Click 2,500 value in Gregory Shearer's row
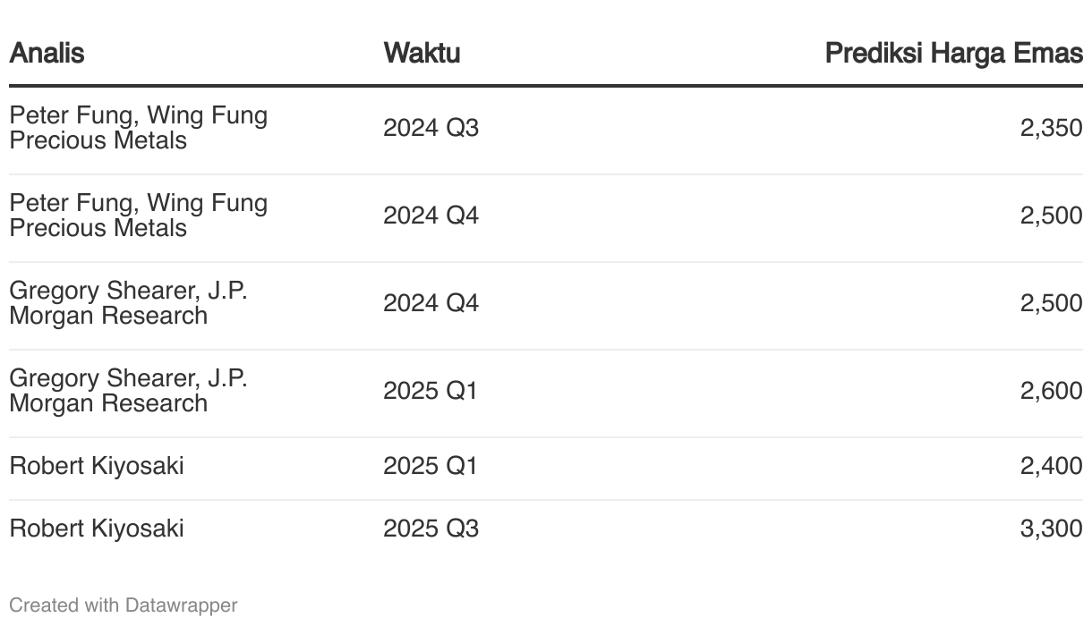The height and width of the screenshot is (626, 1092). tap(1051, 303)
